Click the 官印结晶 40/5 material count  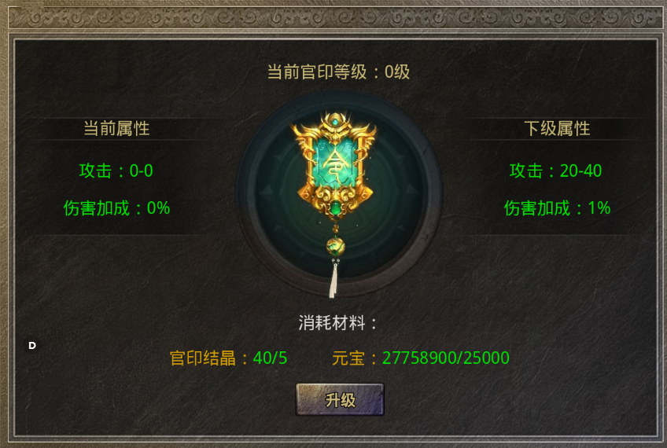(228, 358)
